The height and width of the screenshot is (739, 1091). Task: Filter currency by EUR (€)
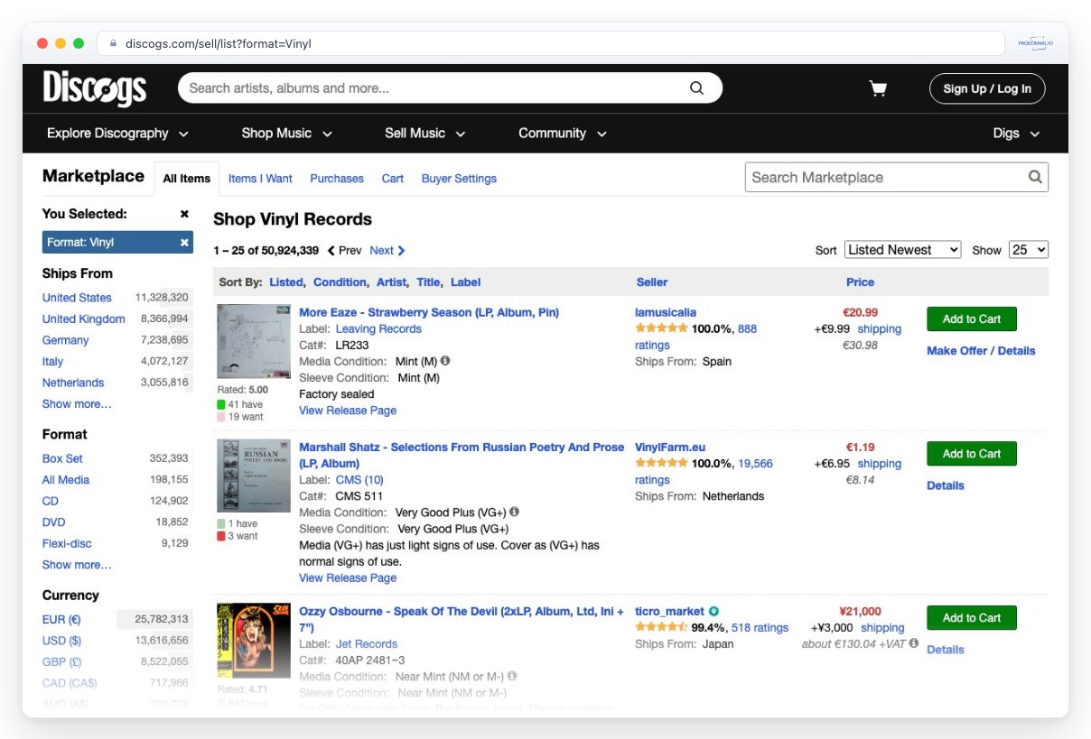pyautogui.click(x=61, y=619)
